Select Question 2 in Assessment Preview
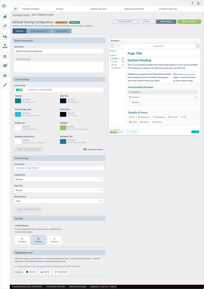Image resolution: width=204 pixels, height=289 pixels. (163, 97)
